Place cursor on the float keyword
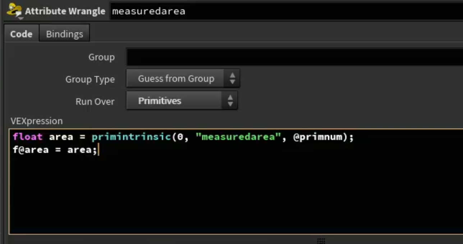The width and height of the screenshot is (463, 244). coord(28,137)
